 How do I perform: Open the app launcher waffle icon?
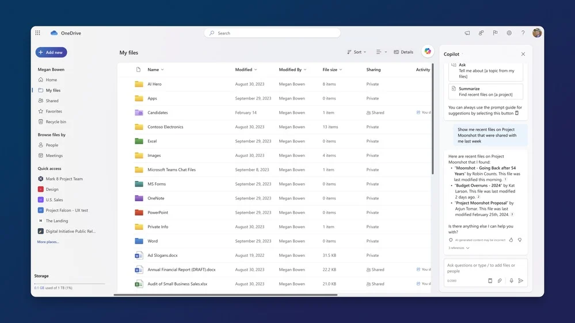pyautogui.click(x=37, y=33)
